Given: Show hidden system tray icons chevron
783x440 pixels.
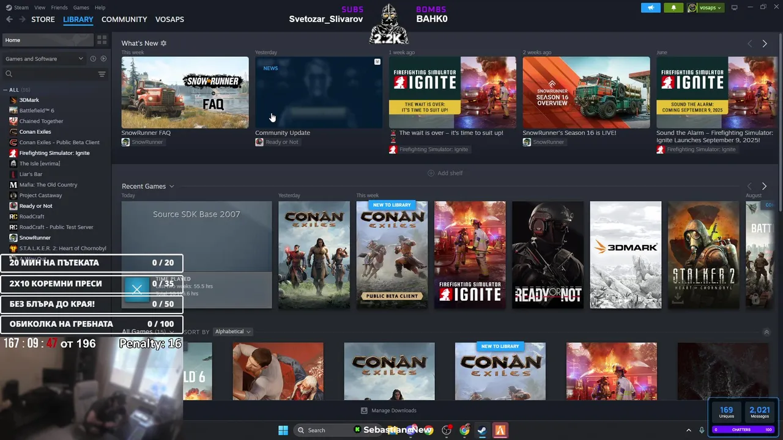Looking at the screenshot, I should 688,430.
